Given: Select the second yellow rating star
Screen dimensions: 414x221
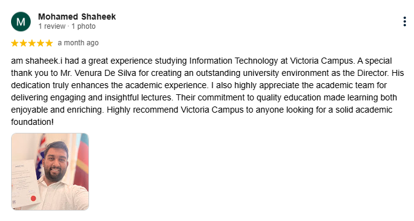Looking at the screenshot, I should tap(23, 43).
